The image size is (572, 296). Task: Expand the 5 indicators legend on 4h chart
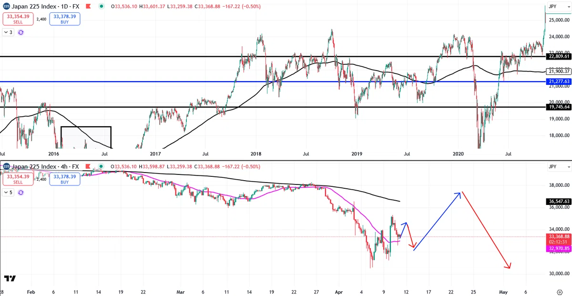click(x=8, y=193)
